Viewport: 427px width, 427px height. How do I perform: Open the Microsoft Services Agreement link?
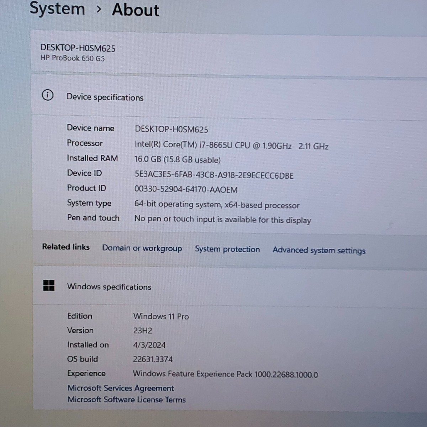pos(121,388)
